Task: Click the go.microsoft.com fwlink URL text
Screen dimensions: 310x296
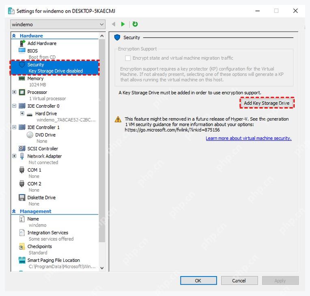Action: click(172, 130)
